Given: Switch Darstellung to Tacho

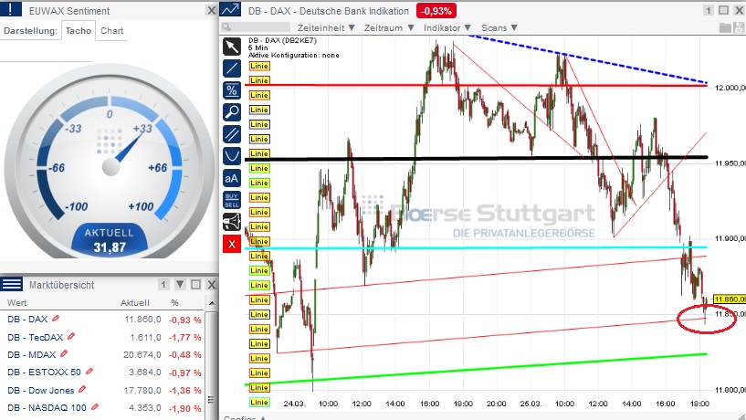Looking at the screenshot, I should click(79, 30).
